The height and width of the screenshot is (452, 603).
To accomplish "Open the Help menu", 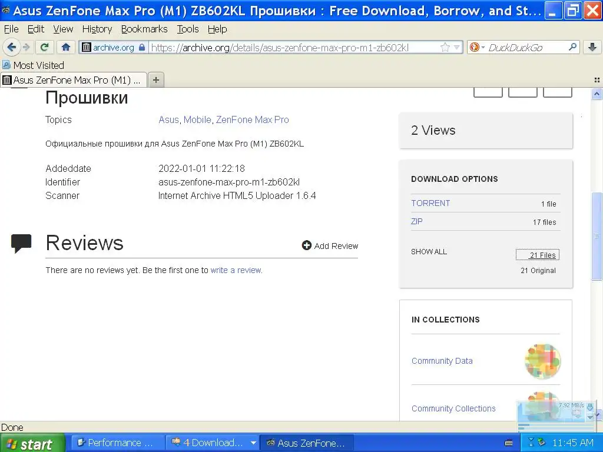I will 217,29.
